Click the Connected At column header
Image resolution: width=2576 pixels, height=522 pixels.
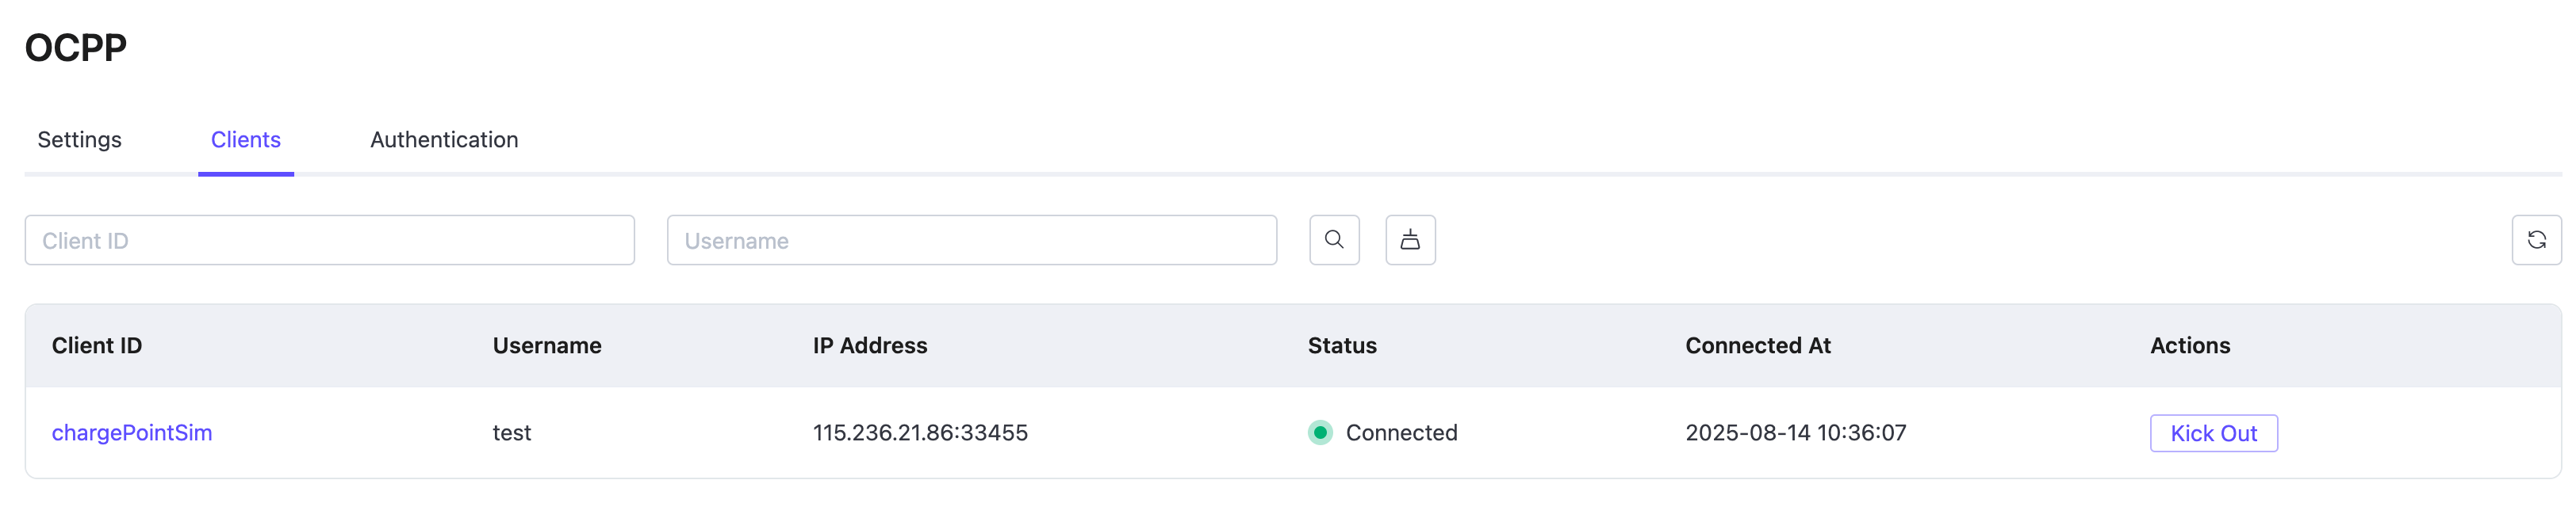1758,345
